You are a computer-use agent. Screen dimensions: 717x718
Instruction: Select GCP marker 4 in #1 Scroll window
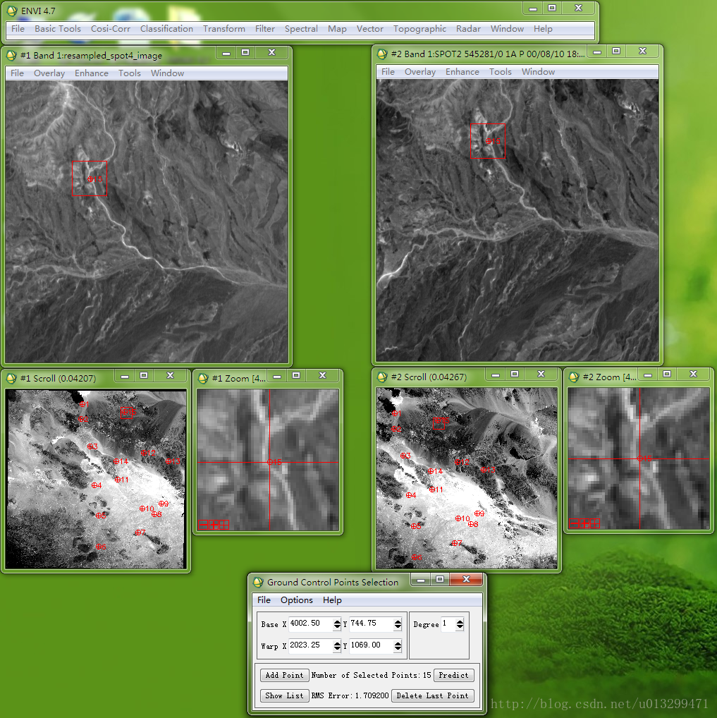94,485
